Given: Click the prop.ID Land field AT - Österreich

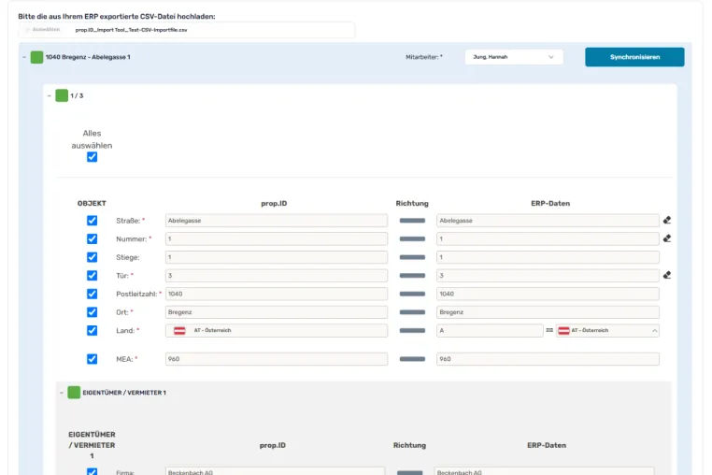Looking at the screenshot, I should pyautogui.click(x=277, y=330).
